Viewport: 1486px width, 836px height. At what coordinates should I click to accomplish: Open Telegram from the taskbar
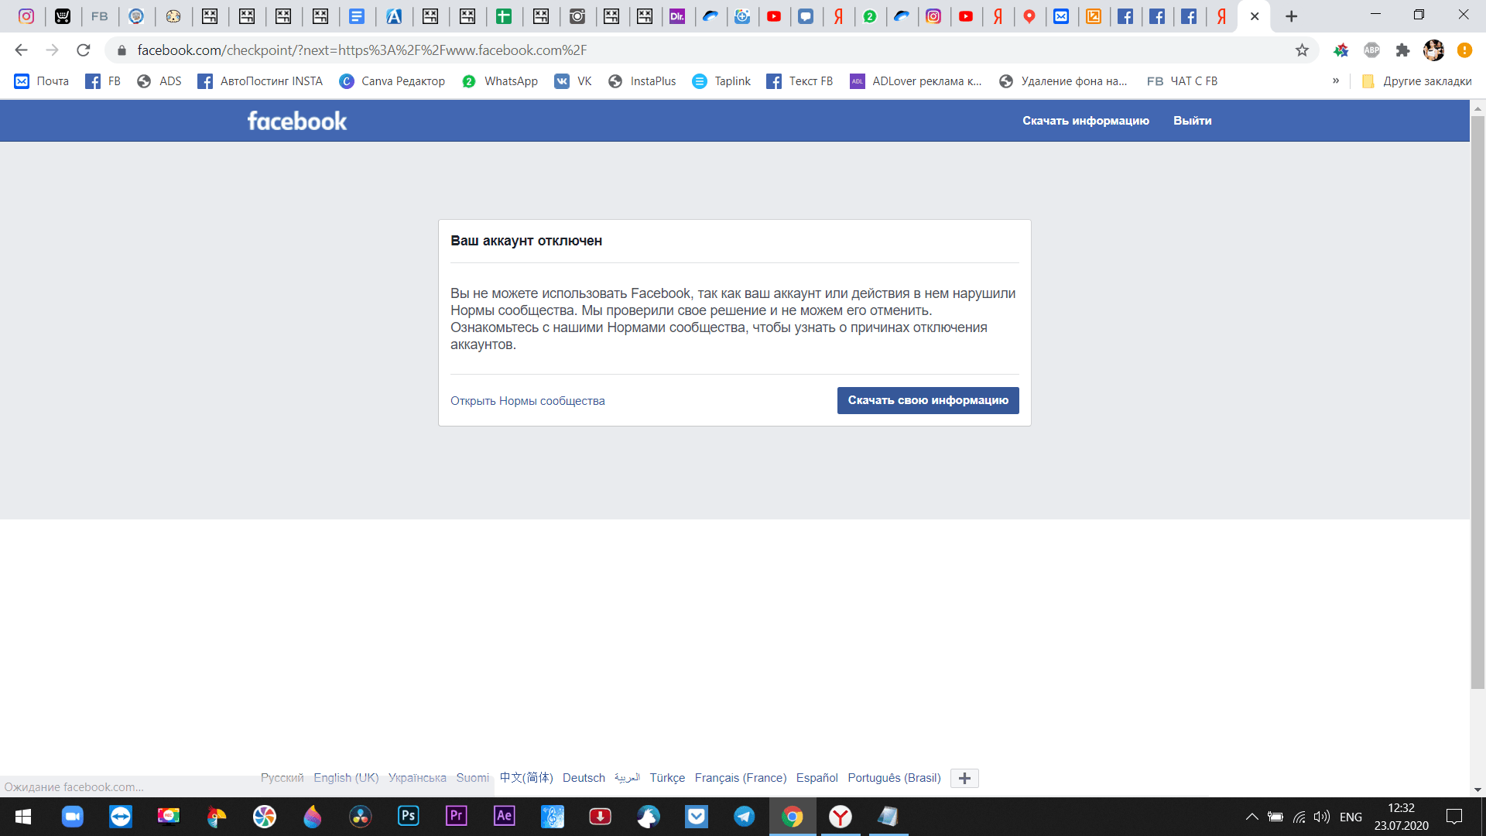[744, 817]
